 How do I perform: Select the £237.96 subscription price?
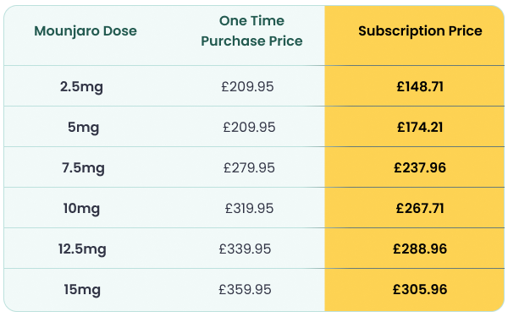(x=420, y=168)
